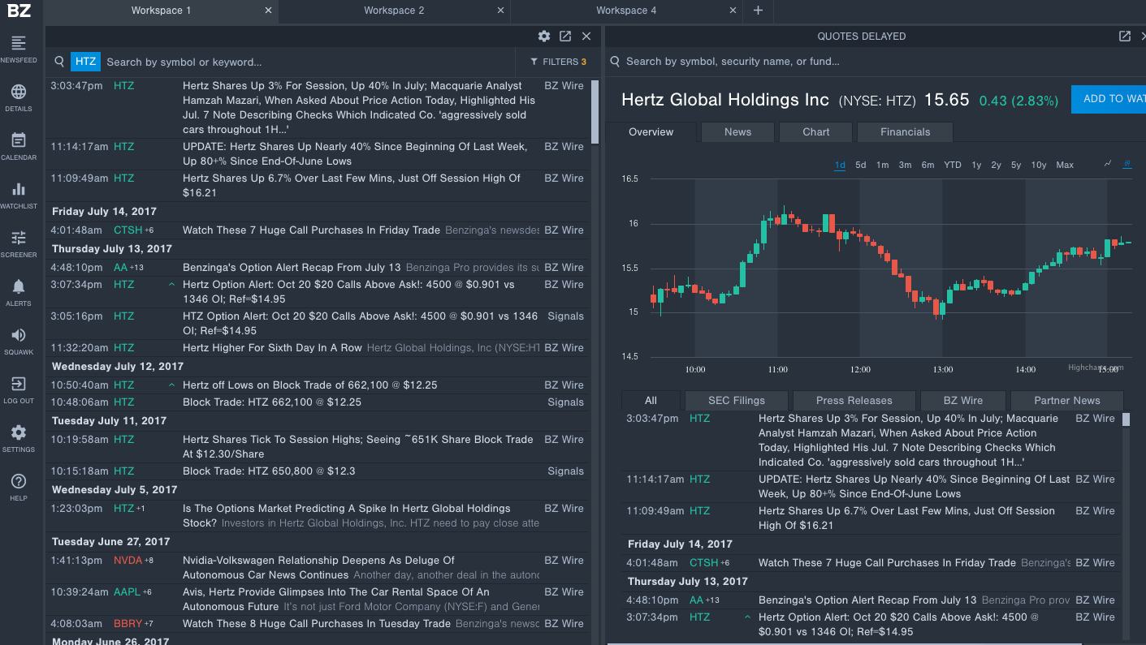The image size is (1146, 645).
Task: Show the SEC Filings news tab
Action: [737, 401]
